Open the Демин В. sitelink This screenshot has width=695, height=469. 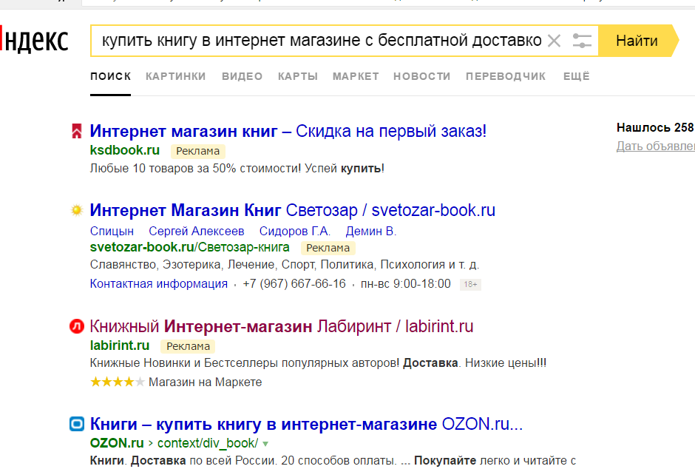pos(371,231)
